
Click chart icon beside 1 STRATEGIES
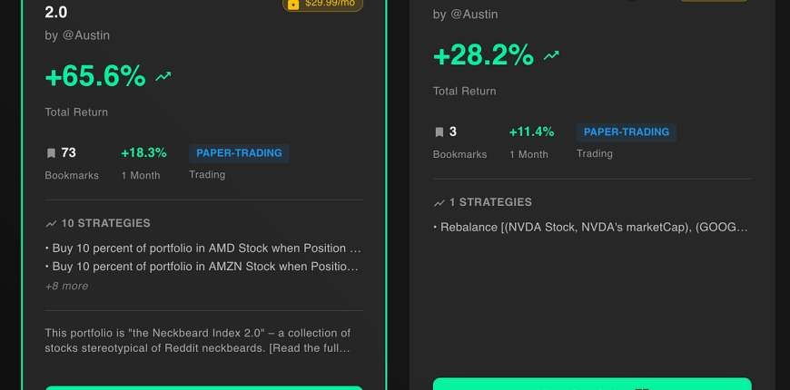pyautogui.click(x=439, y=202)
